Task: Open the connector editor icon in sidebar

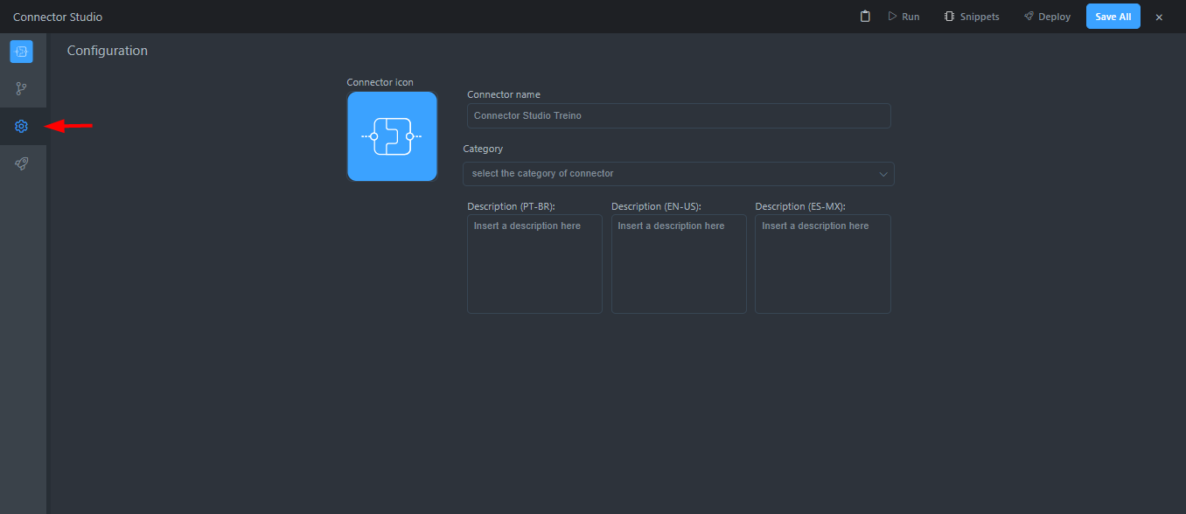Action: coord(21,52)
